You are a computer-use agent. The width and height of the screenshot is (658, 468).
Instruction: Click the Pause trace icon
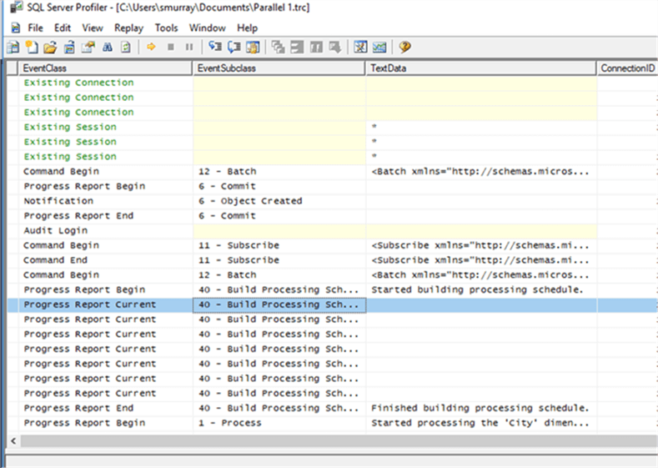click(189, 48)
